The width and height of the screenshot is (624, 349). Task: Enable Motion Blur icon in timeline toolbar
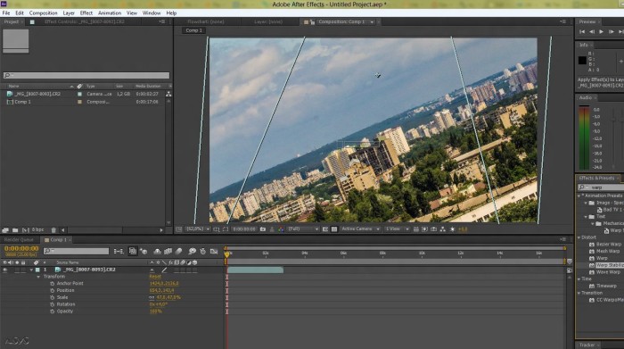(178, 252)
